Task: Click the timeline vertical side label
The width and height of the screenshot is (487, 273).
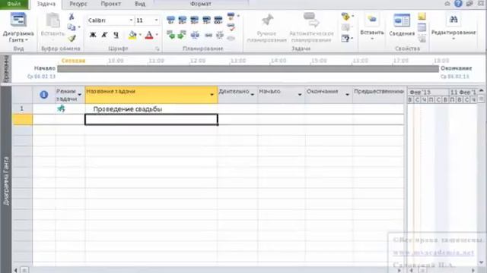Action: tap(5, 69)
